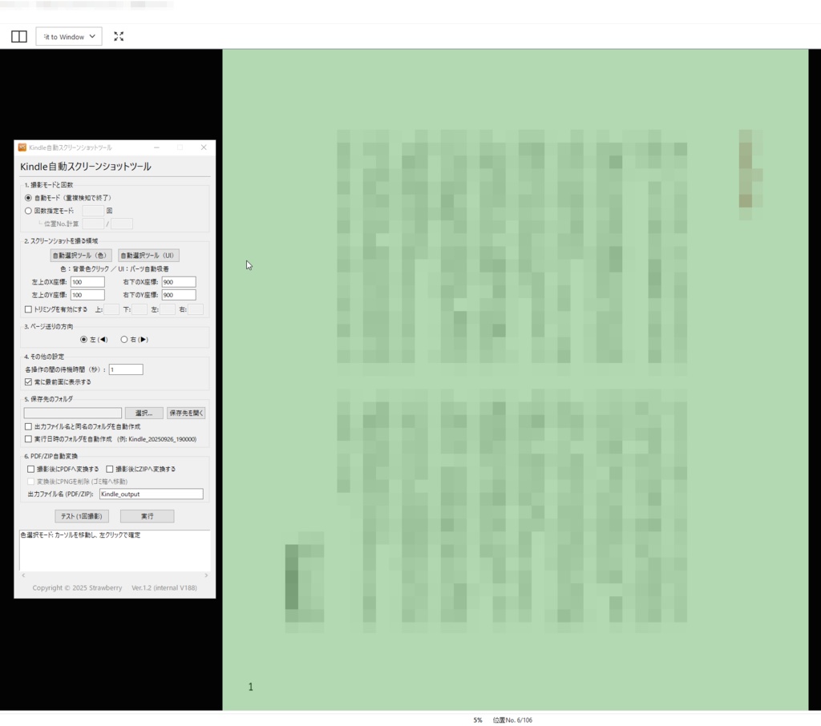Image resolution: width=821 pixels, height=726 pixels.
Task: Enable the トリミングを有効にする checkbox
Action: point(28,309)
